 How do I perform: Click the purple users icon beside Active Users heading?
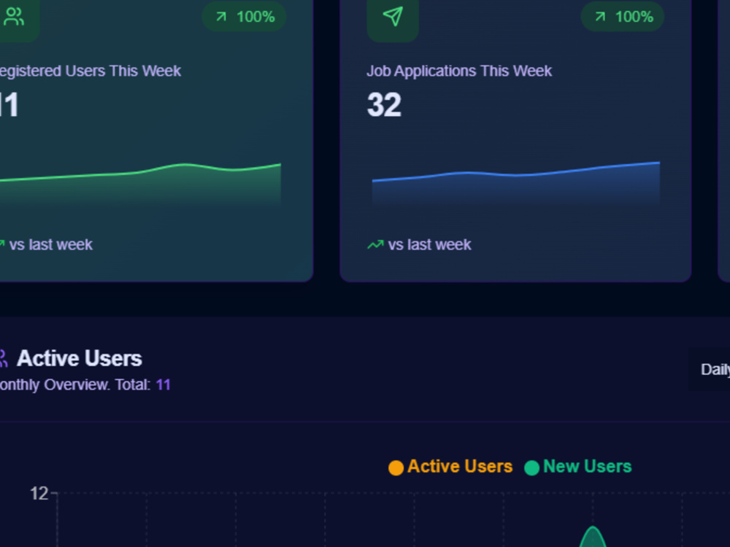[x=3, y=358]
